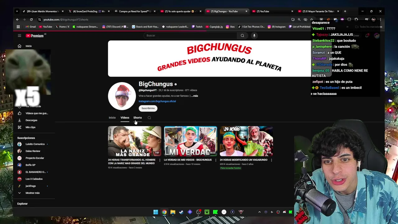Open the Explorar section heading
The image size is (398, 224).
pyautogui.click(x=22, y=203)
